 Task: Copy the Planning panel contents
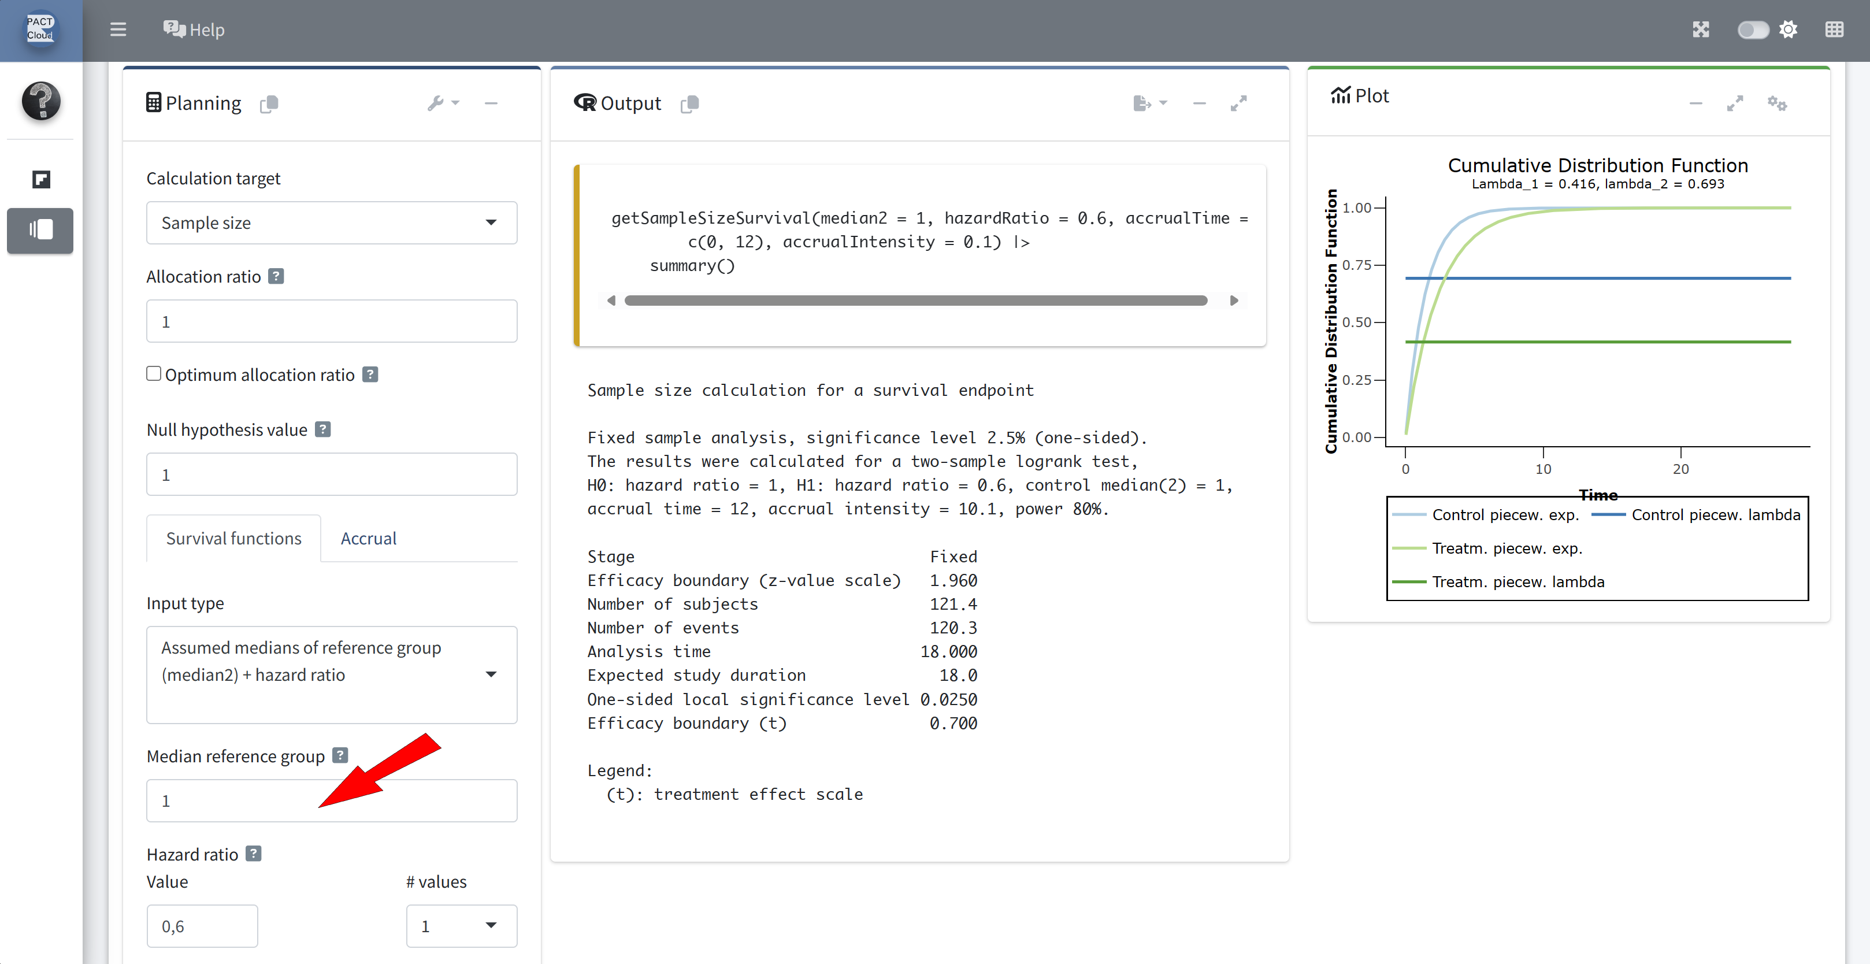pos(269,104)
